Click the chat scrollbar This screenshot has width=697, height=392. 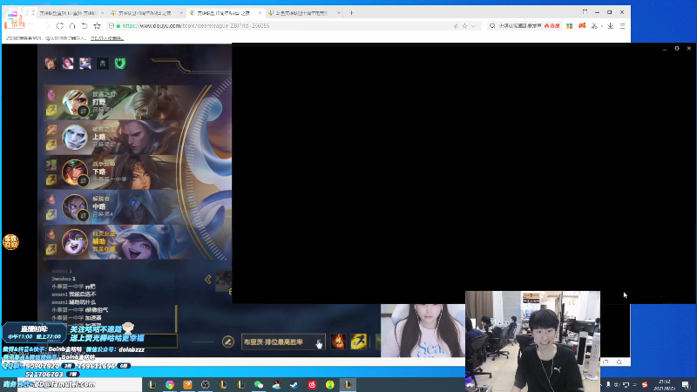[x=177, y=318]
